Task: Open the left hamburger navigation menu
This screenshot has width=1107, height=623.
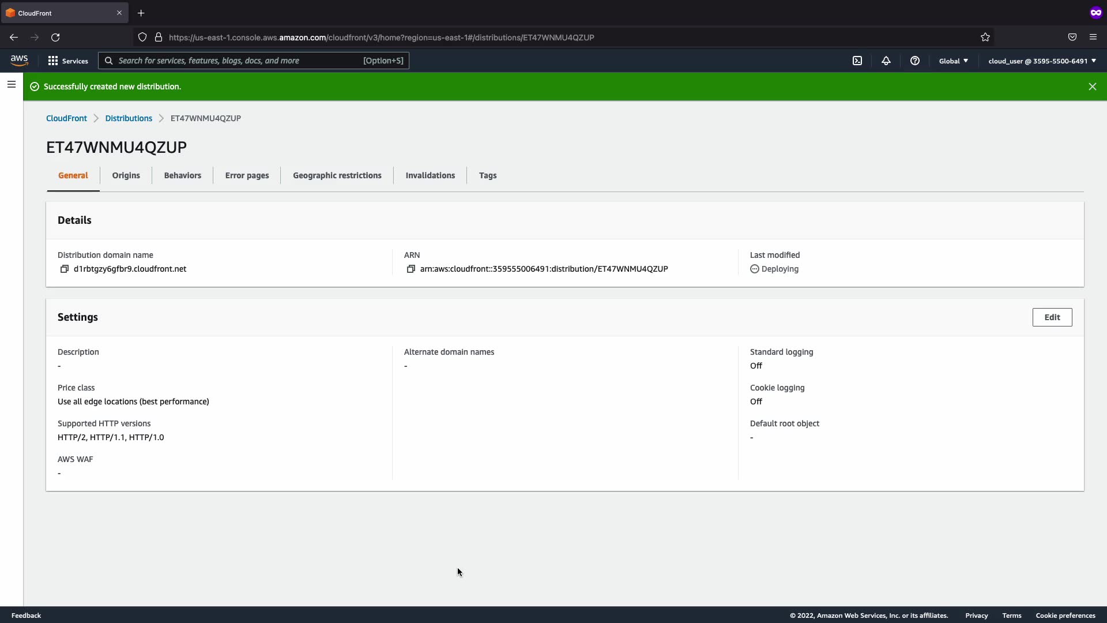Action: (11, 84)
